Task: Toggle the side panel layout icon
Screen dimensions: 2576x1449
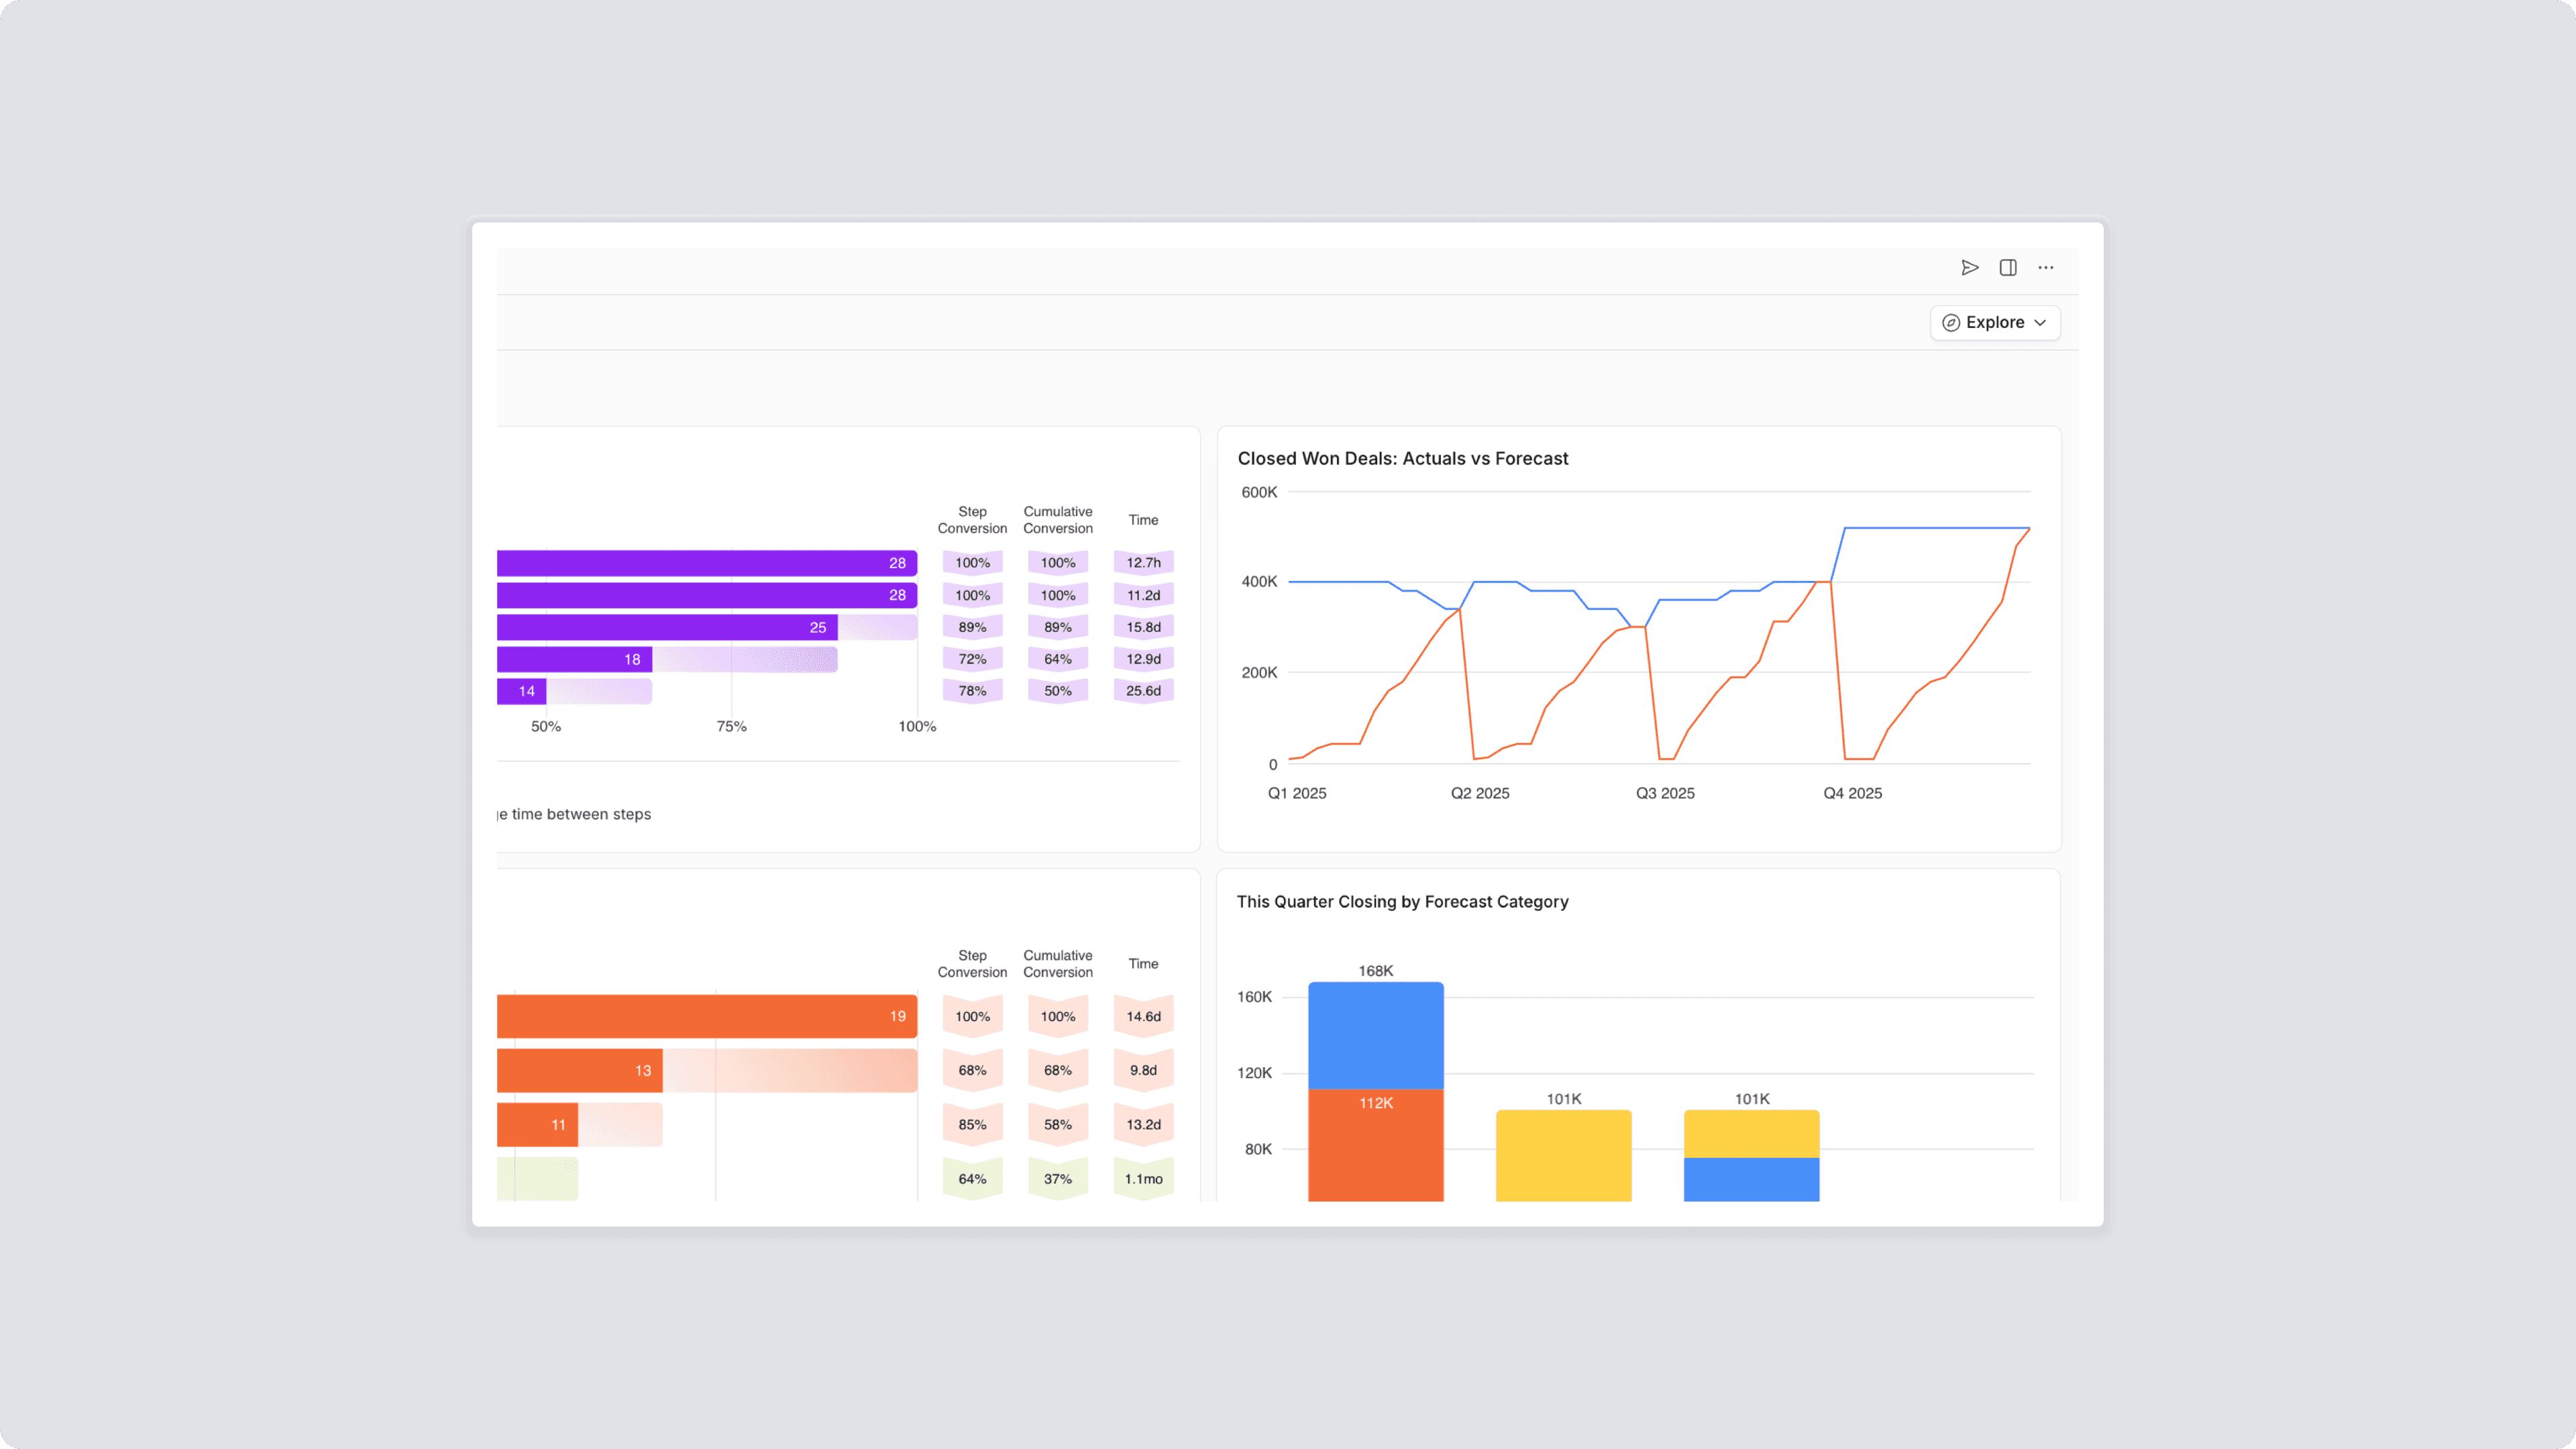Action: click(x=2007, y=267)
